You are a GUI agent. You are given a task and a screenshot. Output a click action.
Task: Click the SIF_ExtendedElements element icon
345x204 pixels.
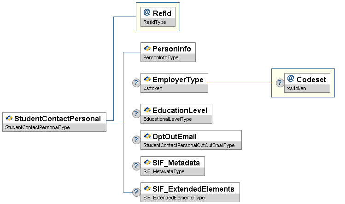click(147, 189)
